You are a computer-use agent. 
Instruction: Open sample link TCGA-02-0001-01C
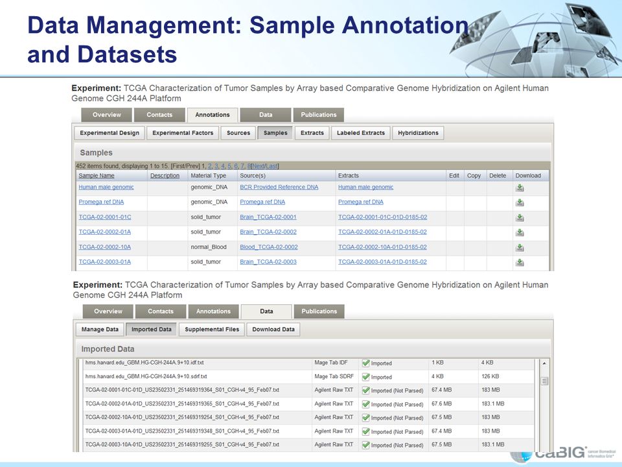[x=105, y=217]
